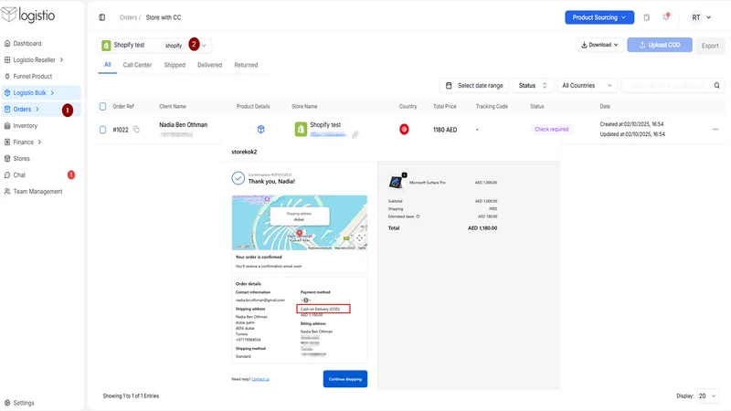
Task: Click the Total Price column header
Action: click(445, 106)
